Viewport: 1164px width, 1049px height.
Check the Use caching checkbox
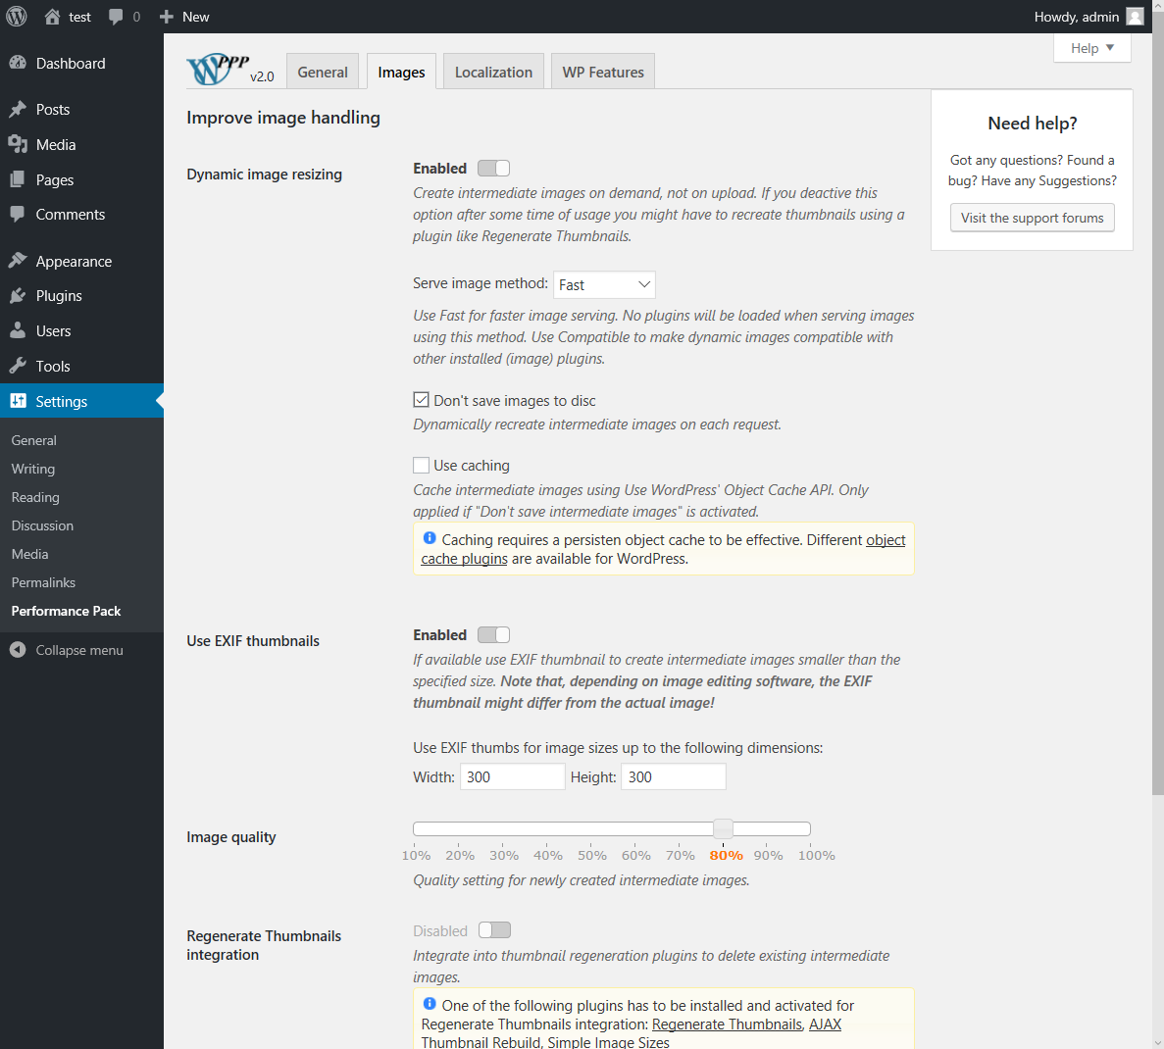tap(421, 466)
